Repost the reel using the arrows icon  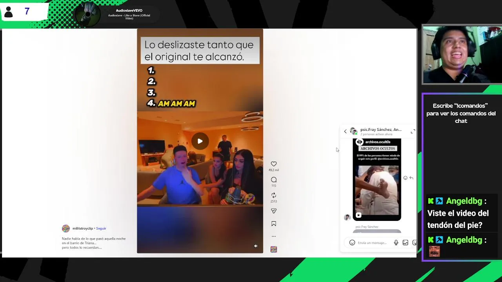[x=274, y=195]
